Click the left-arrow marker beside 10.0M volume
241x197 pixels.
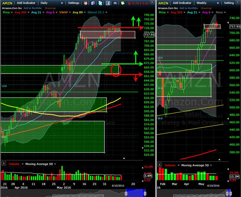click(142, 168)
